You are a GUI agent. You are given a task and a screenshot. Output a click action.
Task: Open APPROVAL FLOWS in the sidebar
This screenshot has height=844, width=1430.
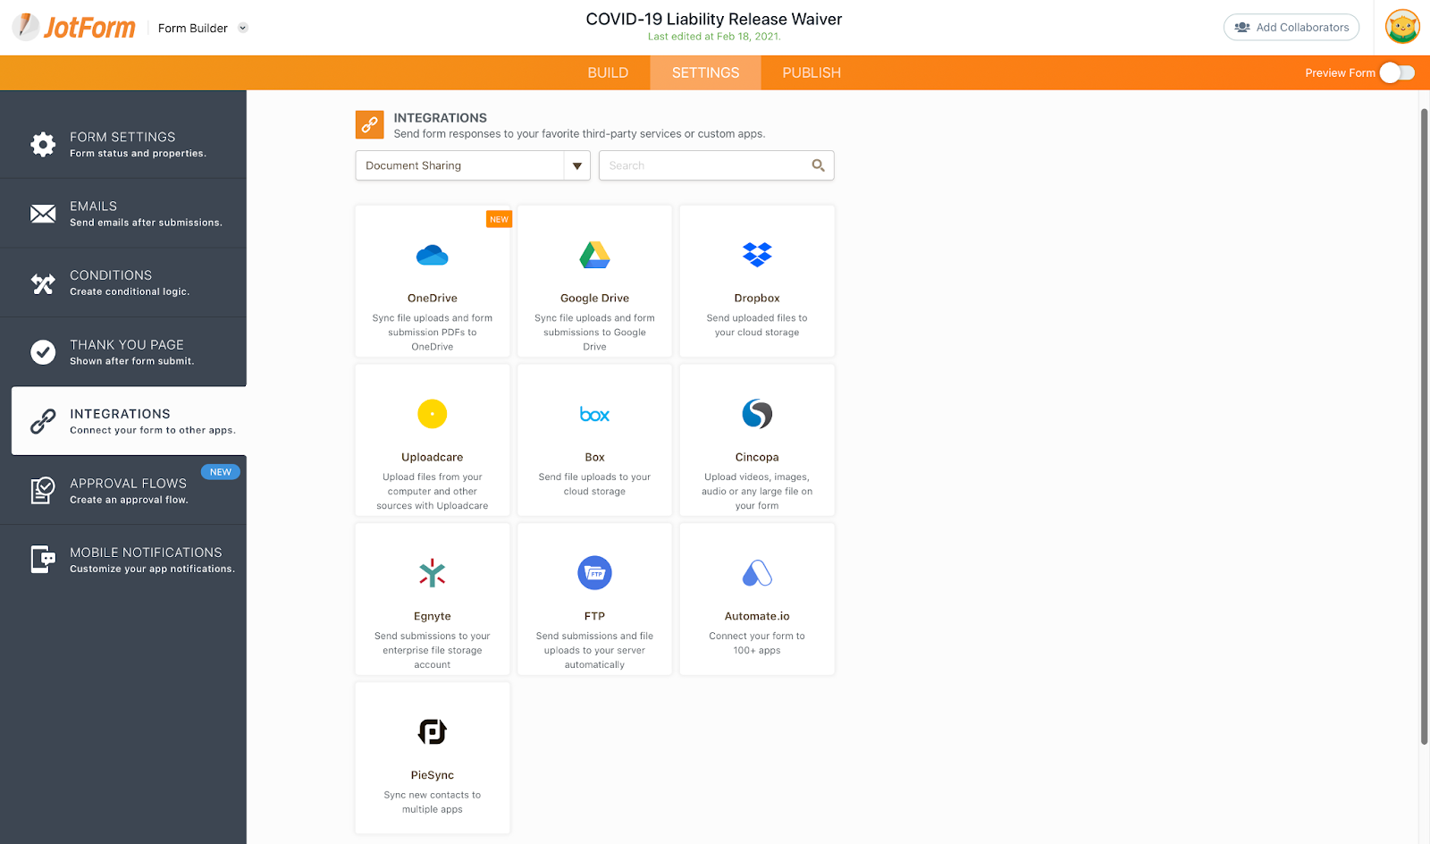tap(123, 491)
